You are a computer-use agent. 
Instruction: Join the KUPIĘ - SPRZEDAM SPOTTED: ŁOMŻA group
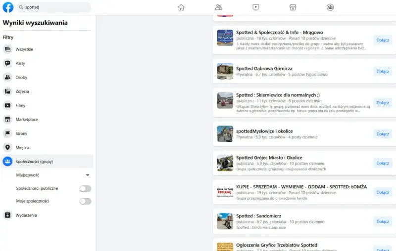point(383,192)
